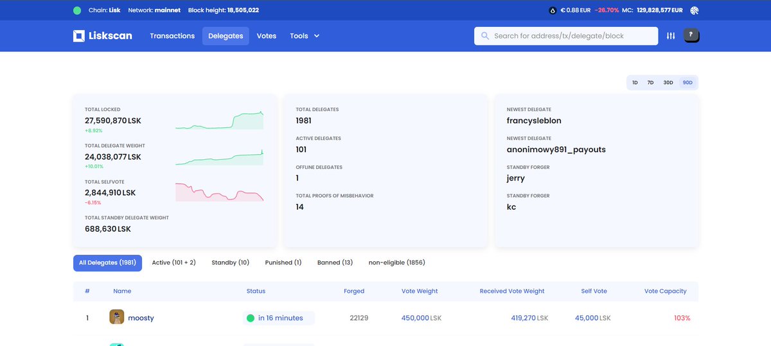This screenshot has width=771, height=346.
Task: Click moosty's 'in 16 minutes' status
Action: pos(280,318)
